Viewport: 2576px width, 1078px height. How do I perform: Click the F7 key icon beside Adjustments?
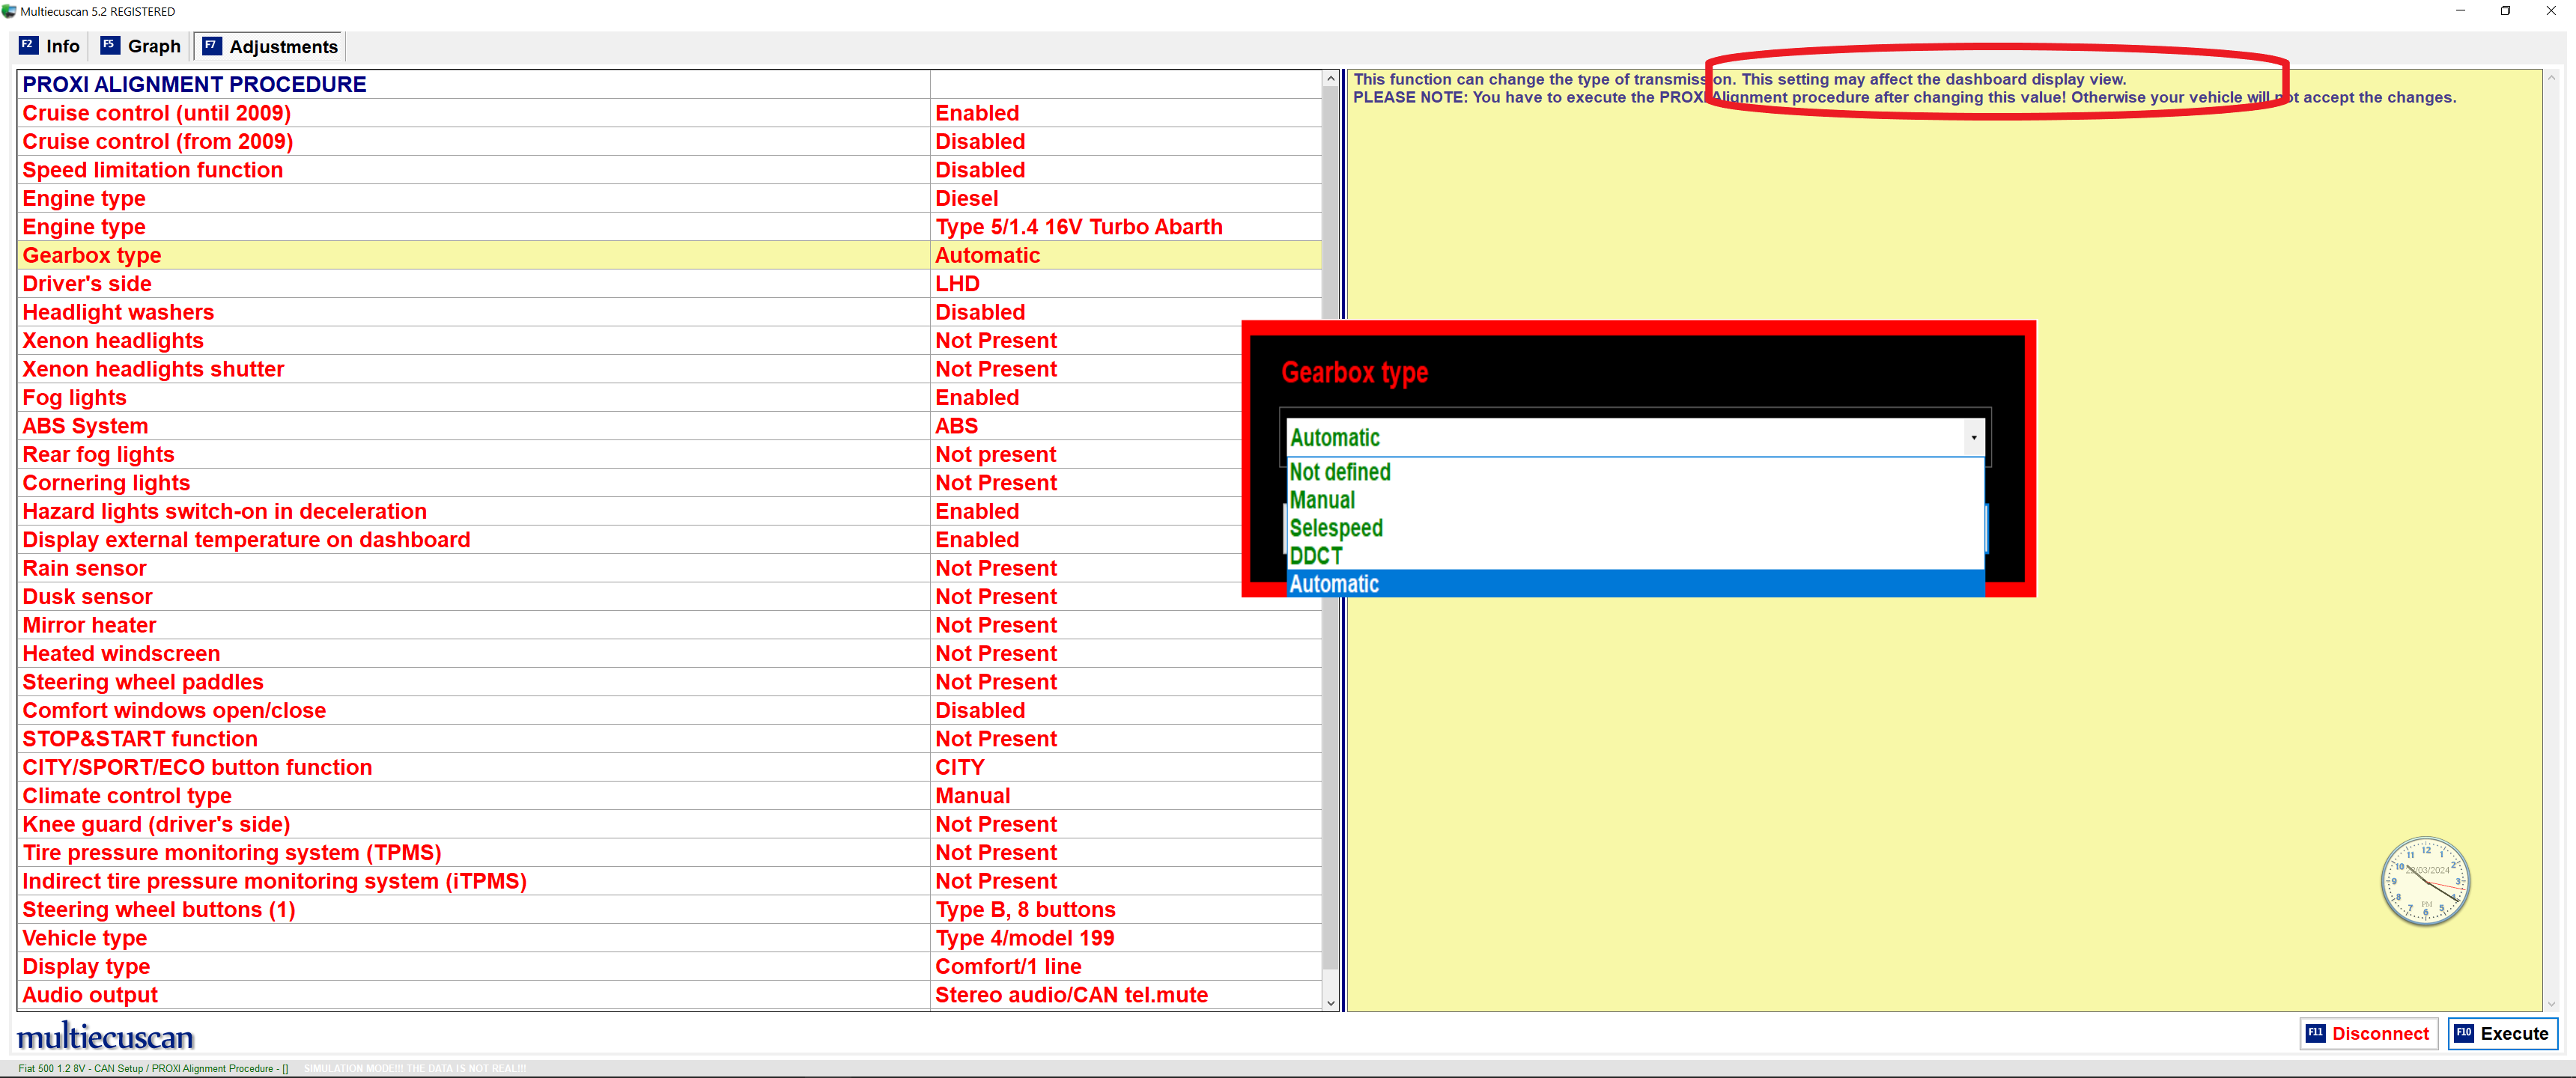pos(211,45)
